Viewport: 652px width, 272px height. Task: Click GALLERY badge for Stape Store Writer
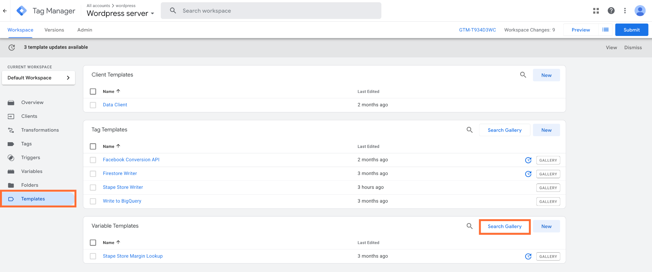point(548,188)
